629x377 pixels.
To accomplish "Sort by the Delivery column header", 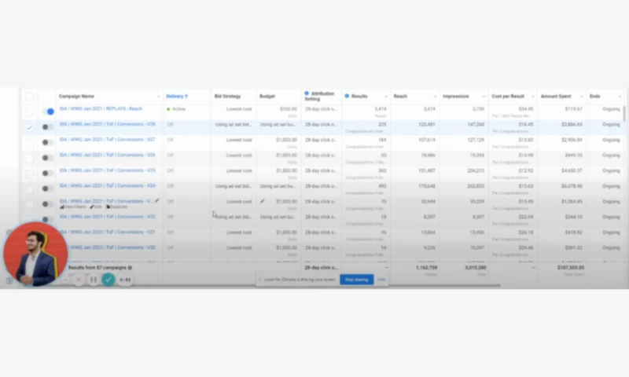I will pyautogui.click(x=175, y=96).
